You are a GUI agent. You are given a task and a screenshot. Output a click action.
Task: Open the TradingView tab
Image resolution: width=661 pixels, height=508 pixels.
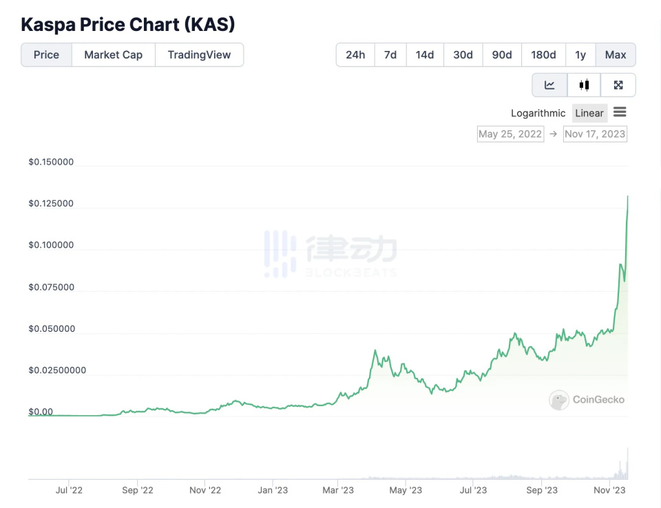(199, 54)
